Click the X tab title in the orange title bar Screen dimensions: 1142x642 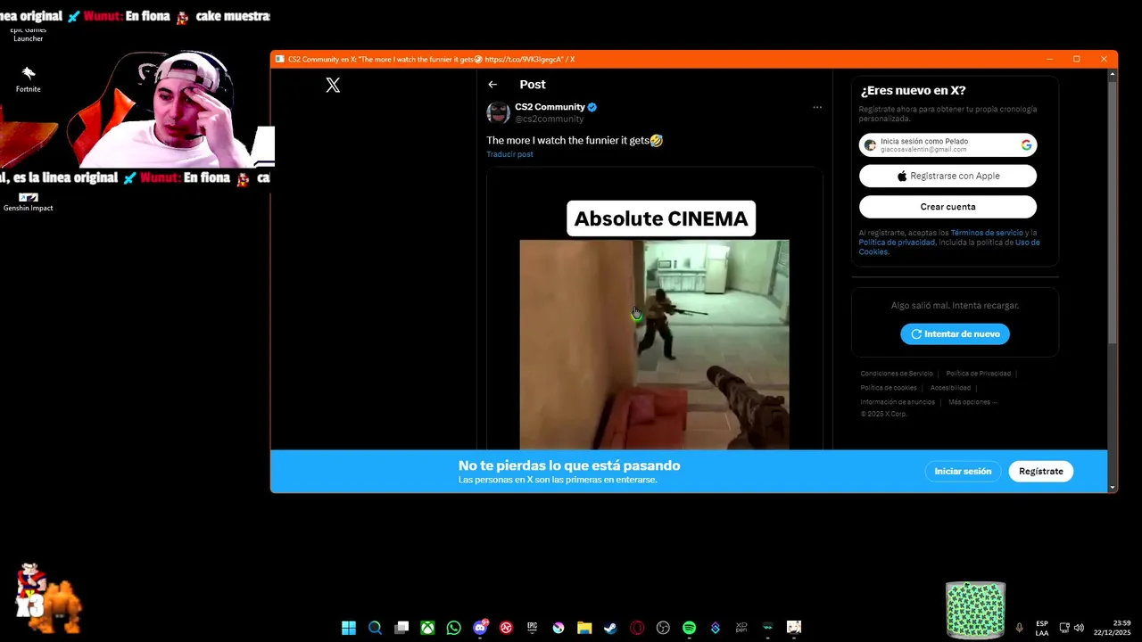432,60
